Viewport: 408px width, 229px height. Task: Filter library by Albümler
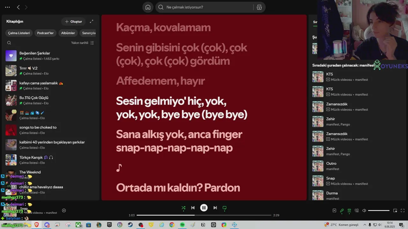click(68, 33)
